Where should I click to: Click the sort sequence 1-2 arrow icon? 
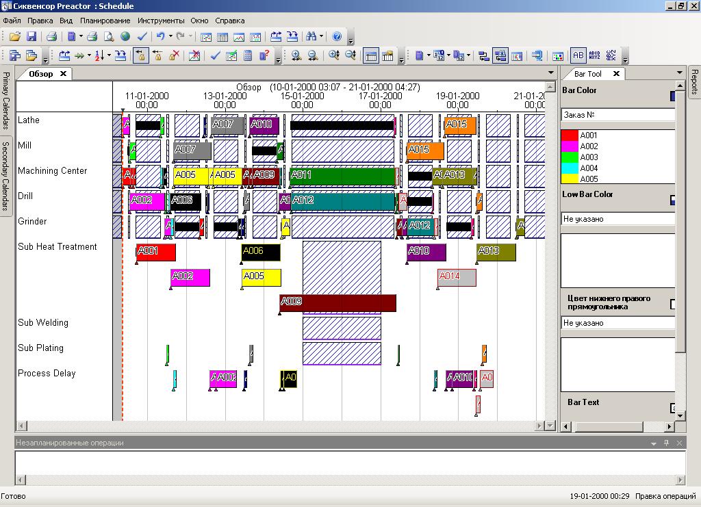pos(100,56)
